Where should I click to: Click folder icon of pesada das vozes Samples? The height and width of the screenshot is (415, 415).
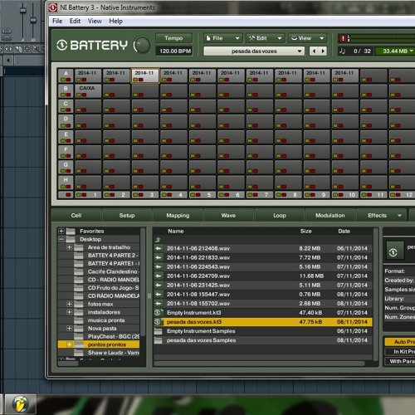click(x=158, y=340)
